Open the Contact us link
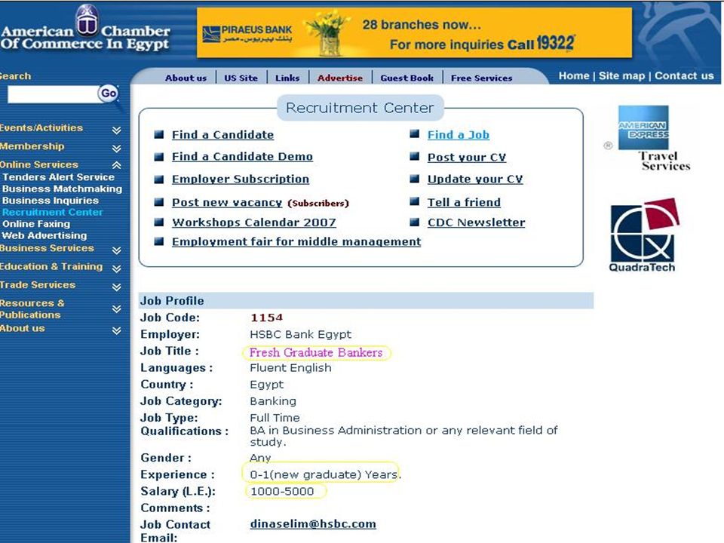 pyautogui.click(x=684, y=75)
